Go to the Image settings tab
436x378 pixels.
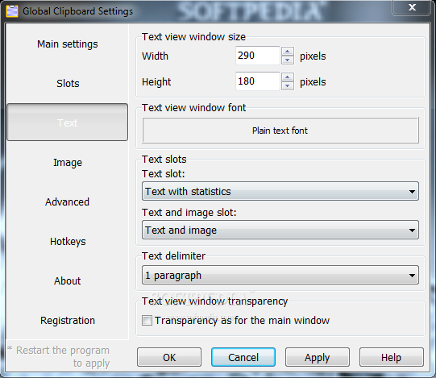click(67, 163)
